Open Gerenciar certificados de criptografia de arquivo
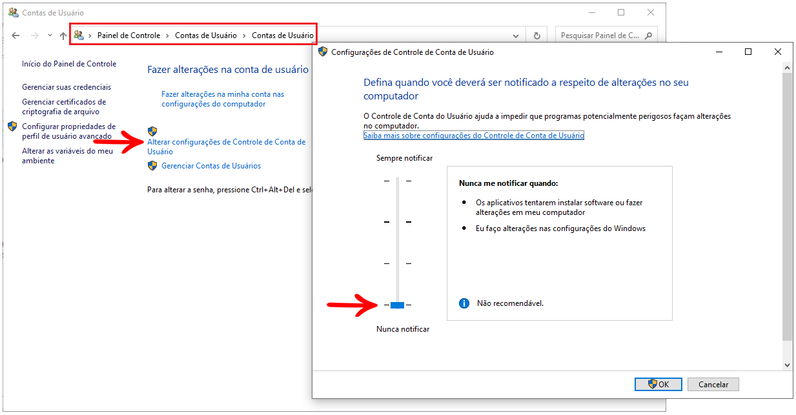 pyautogui.click(x=64, y=106)
